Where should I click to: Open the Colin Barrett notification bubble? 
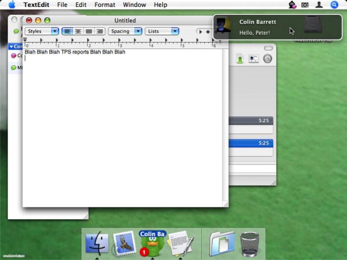click(278, 27)
